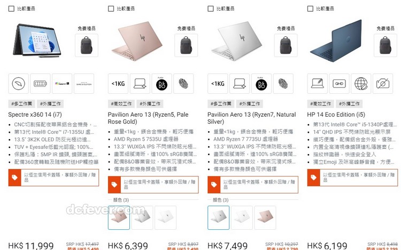The height and width of the screenshot is (250, 401).
Task: Click the blue HP 14 Eco laptop image
Action: [336, 41]
